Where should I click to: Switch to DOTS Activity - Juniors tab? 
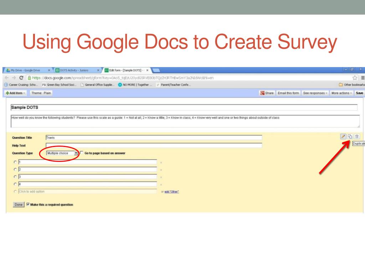(x=75, y=70)
